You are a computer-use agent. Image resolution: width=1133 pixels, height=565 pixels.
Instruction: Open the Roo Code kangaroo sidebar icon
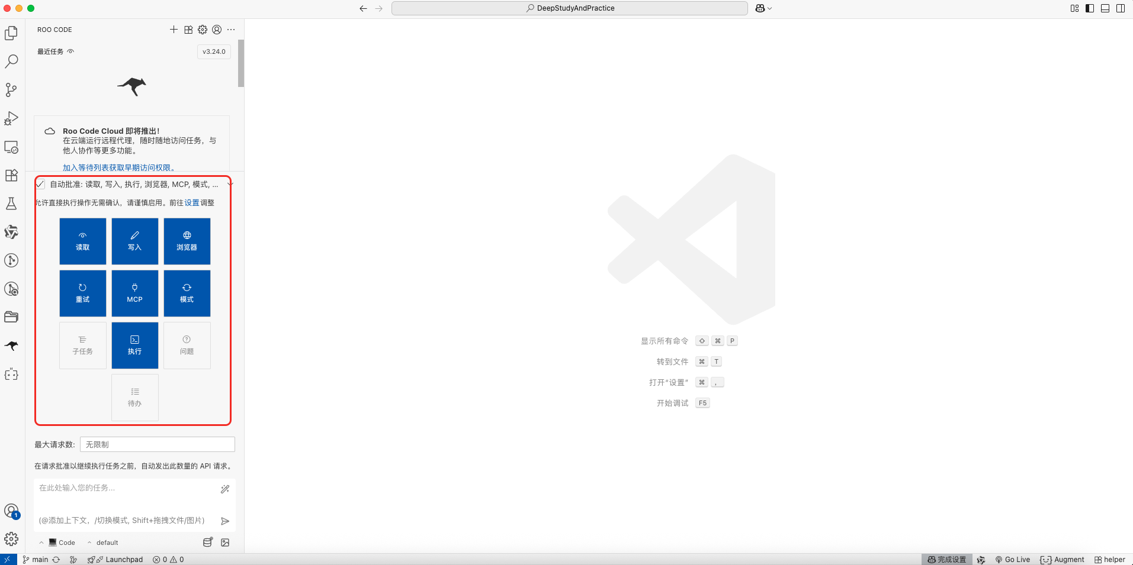point(11,346)
